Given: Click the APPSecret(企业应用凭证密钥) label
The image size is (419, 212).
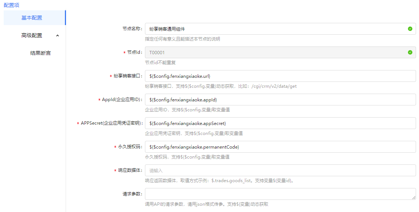Looking at the screenshot, I should [x=112, y=123].
